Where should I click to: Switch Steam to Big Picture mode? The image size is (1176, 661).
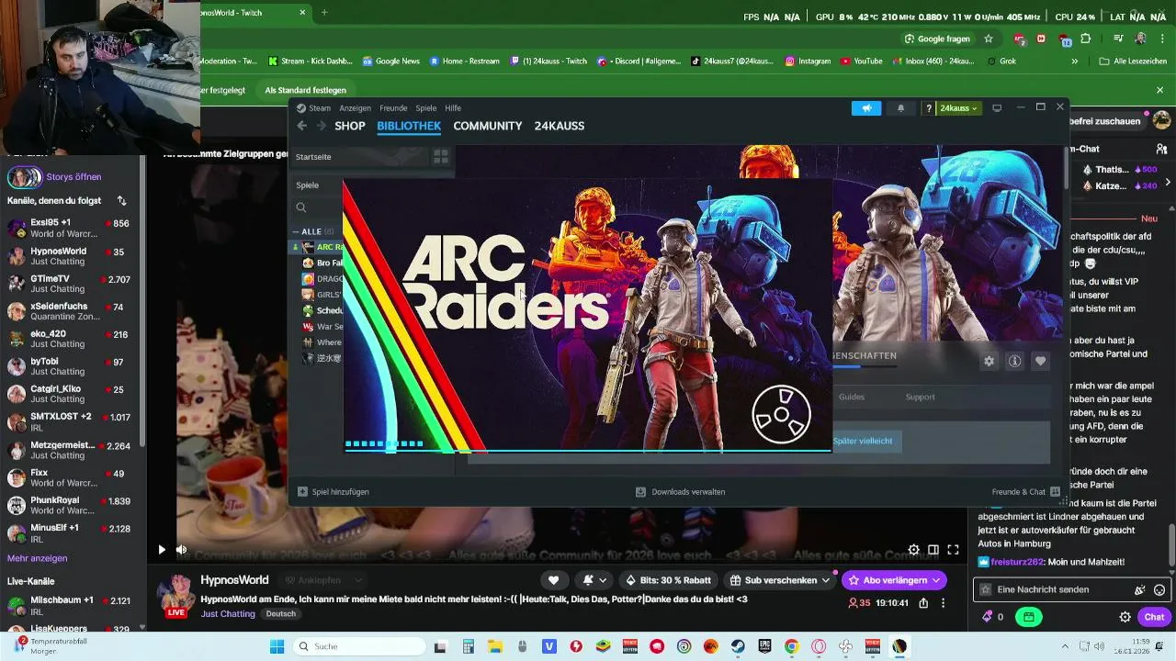point(997,108)
